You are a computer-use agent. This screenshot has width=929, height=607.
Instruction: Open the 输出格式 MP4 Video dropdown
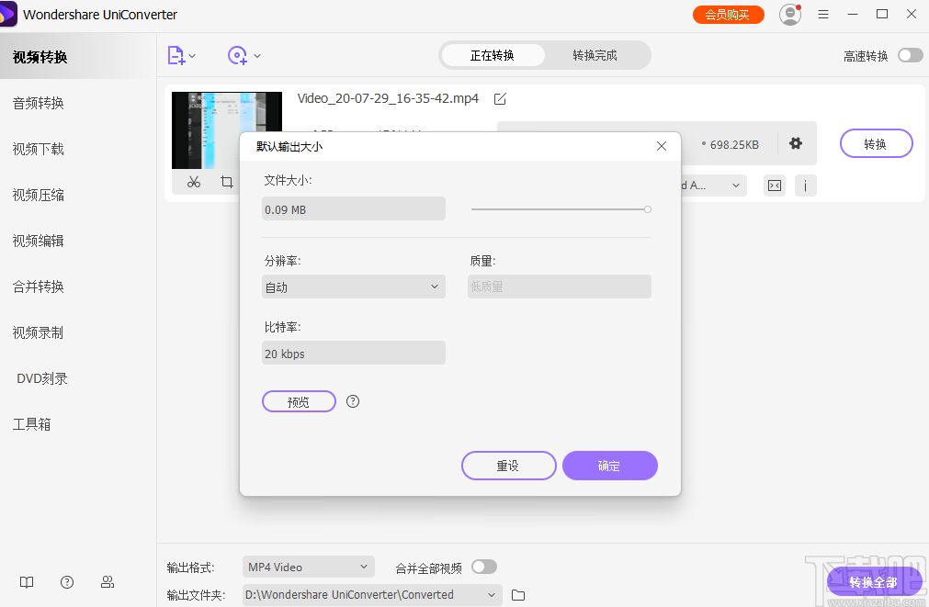click(307, 567)
